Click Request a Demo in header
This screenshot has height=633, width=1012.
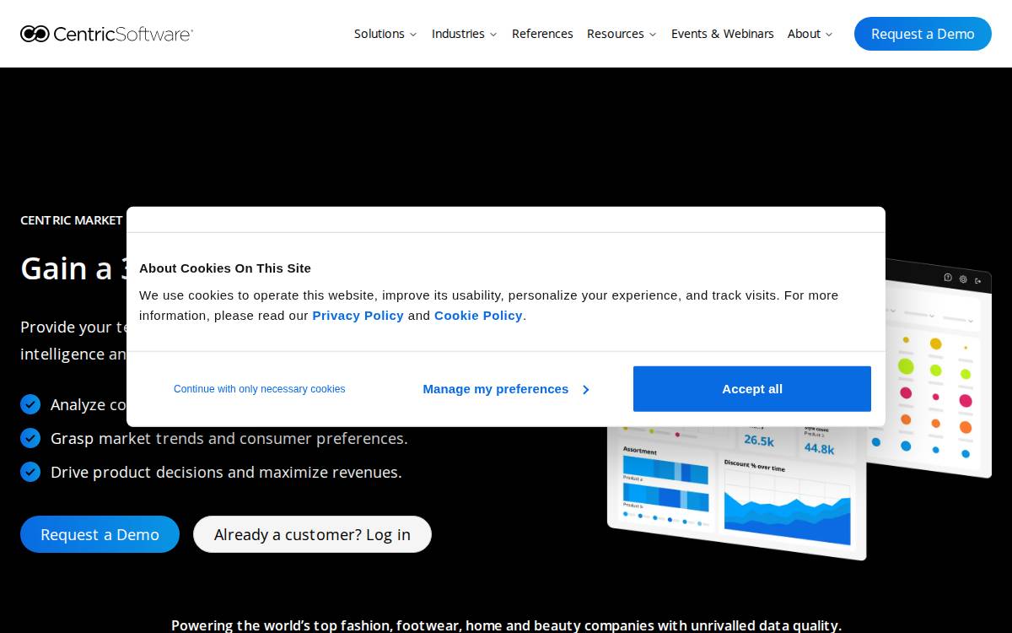coord(923,34)
